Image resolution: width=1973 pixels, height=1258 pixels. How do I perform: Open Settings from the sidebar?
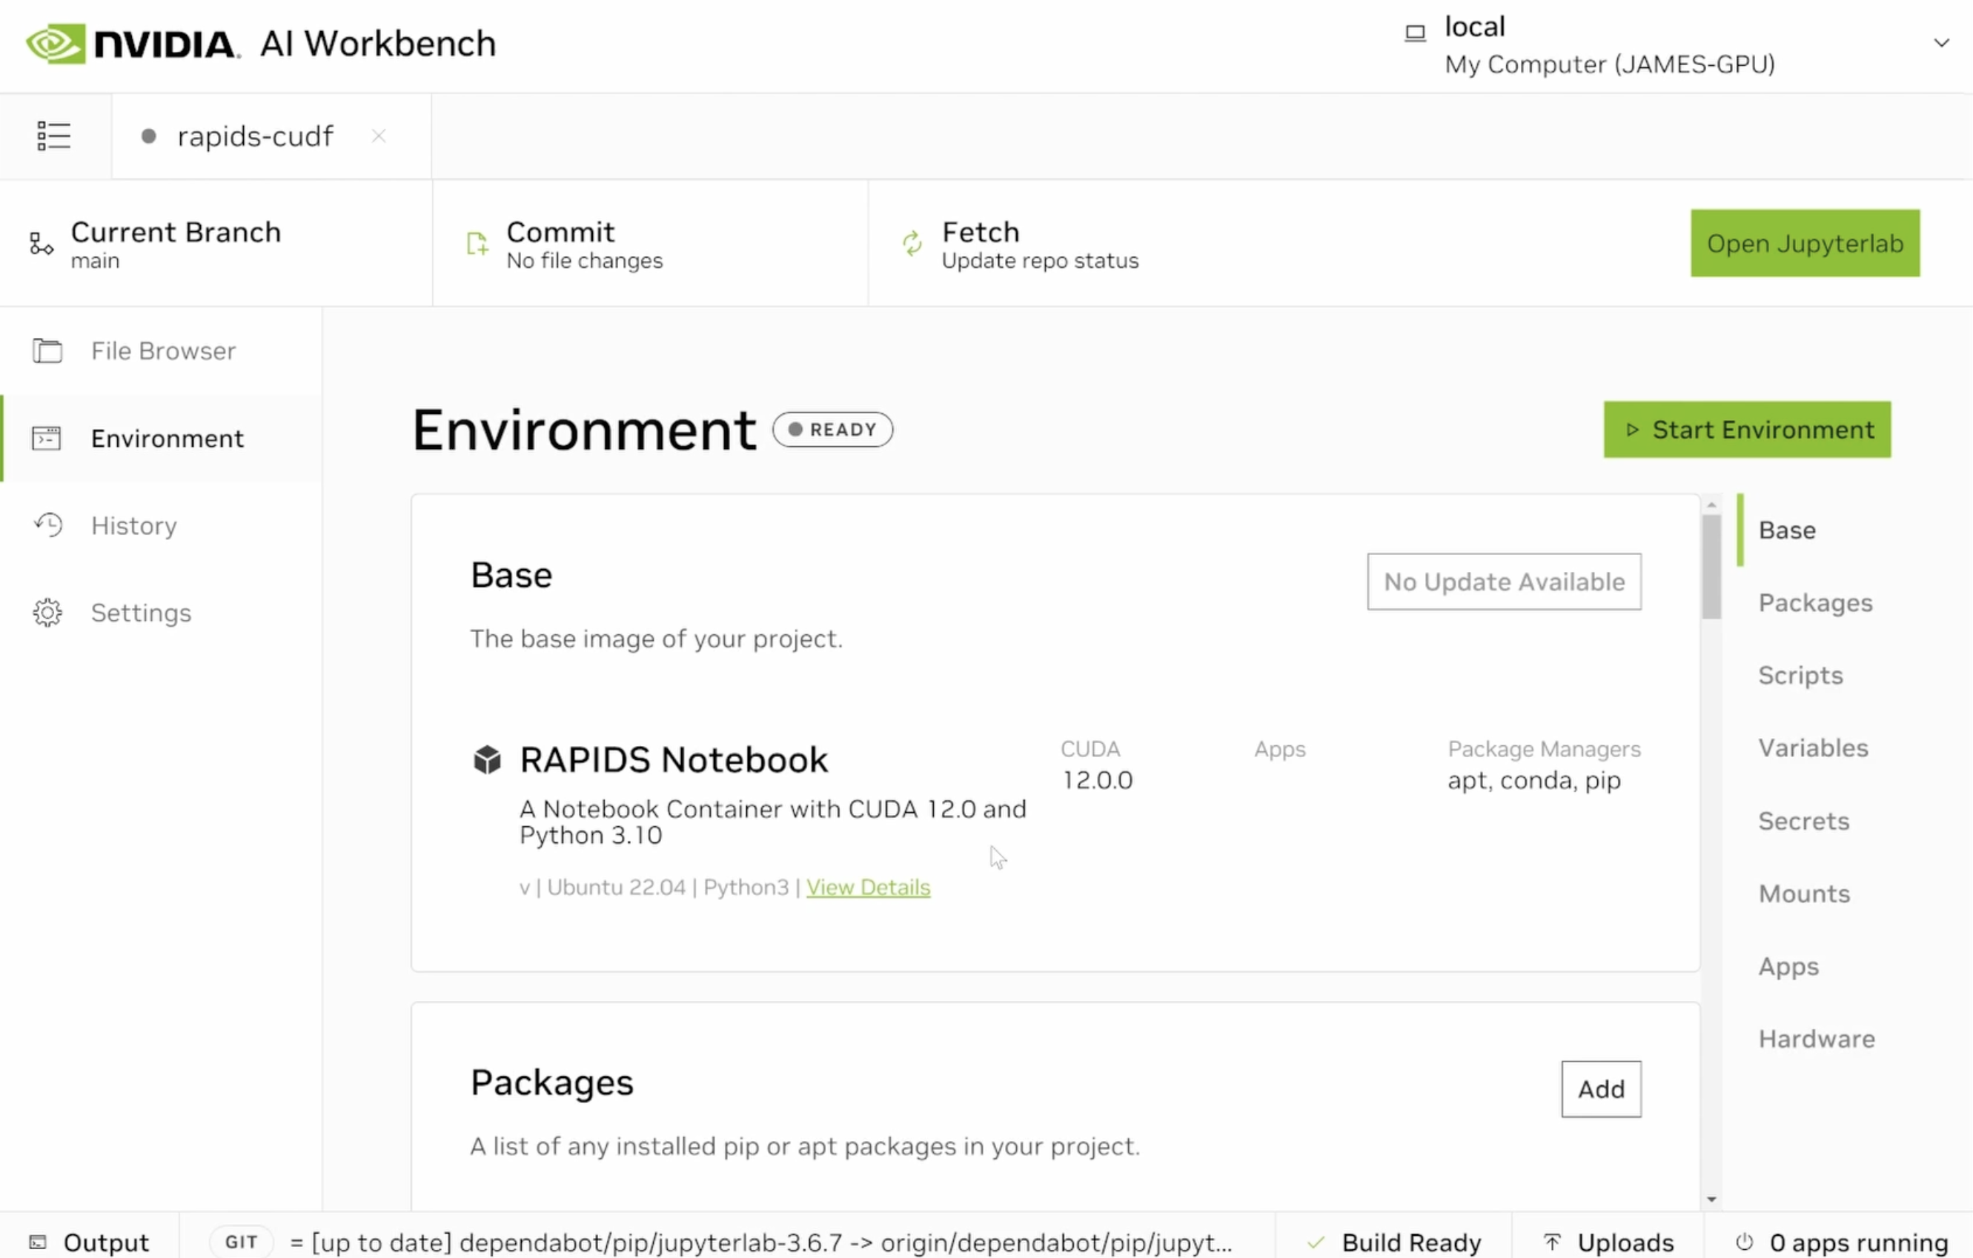pos(140,613)
